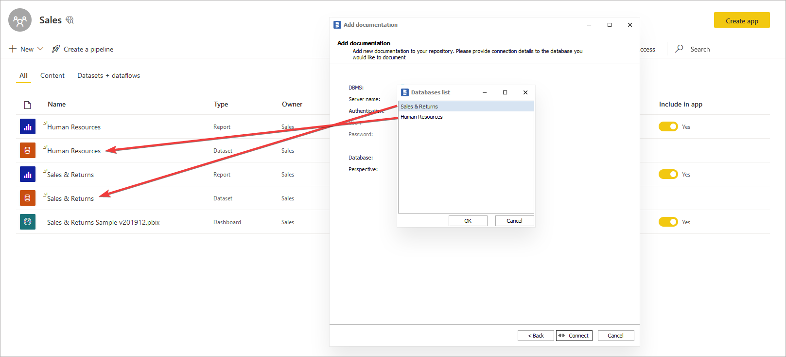Screen dimensions: 786x357
Task: Click the Human Resources report bar chart icon
Action: coord(28,127)
